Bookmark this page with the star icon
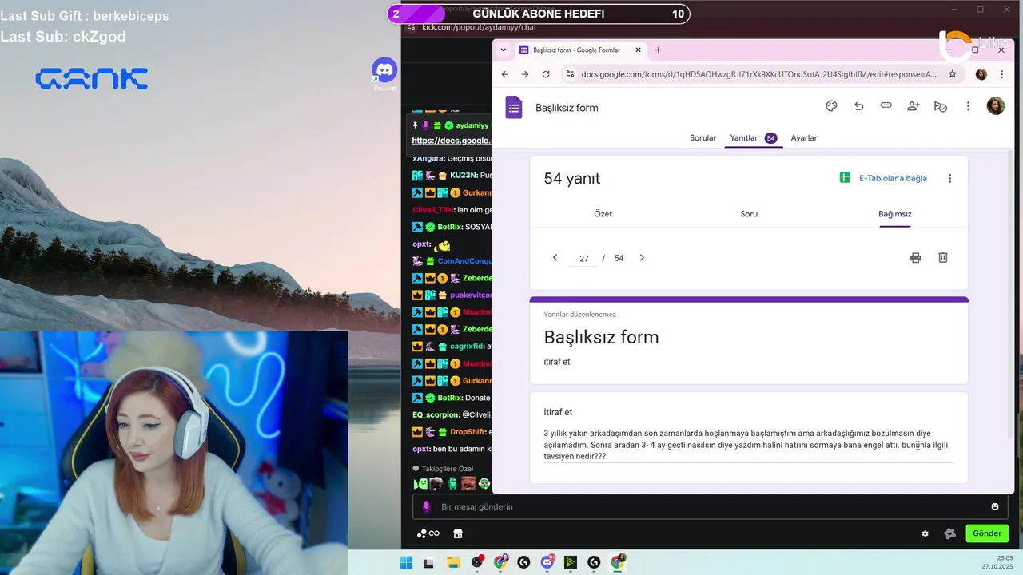 point(953,74)
